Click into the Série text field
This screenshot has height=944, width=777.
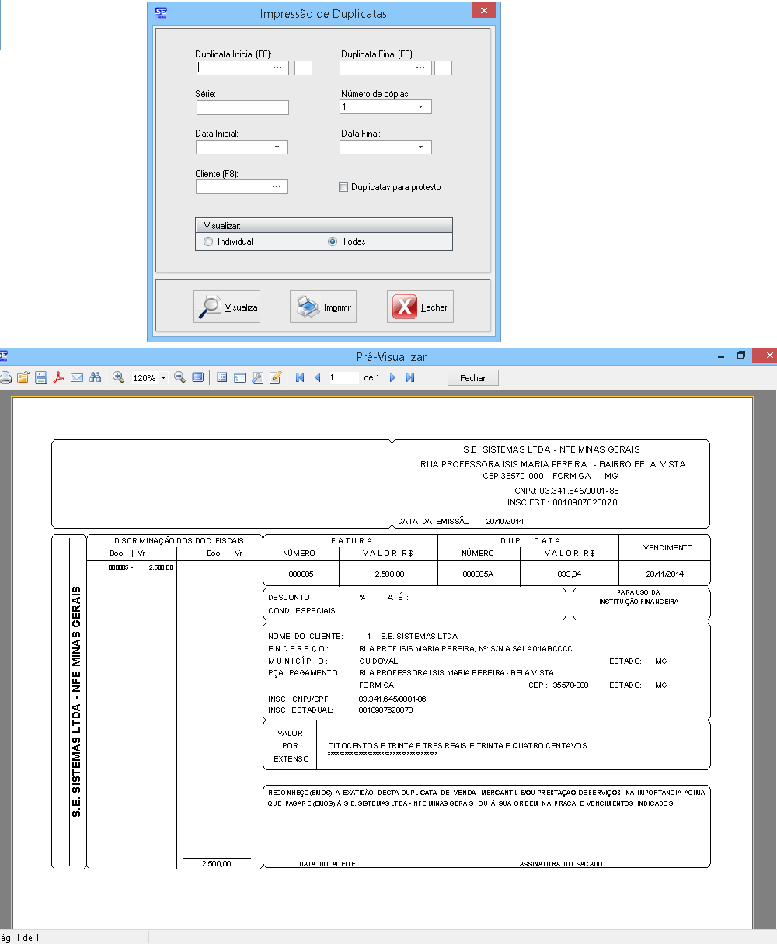coord(242,107)
